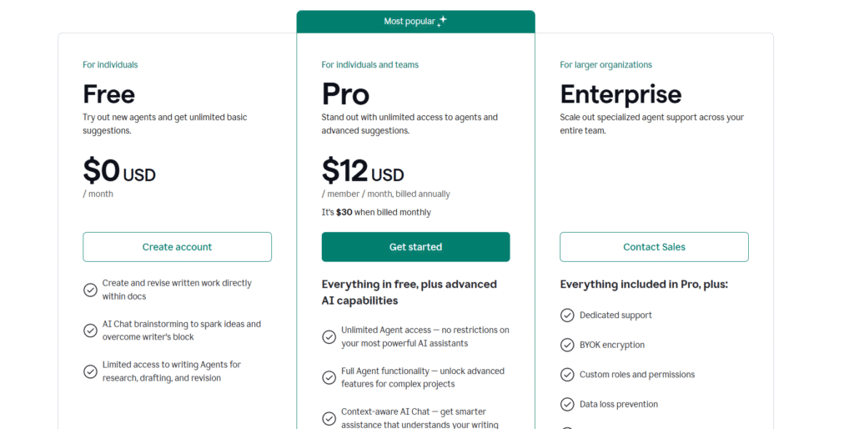Click checkmark icon next to BYOK encryption
Screen dimensions: 854x429
(x=567, y=345)
